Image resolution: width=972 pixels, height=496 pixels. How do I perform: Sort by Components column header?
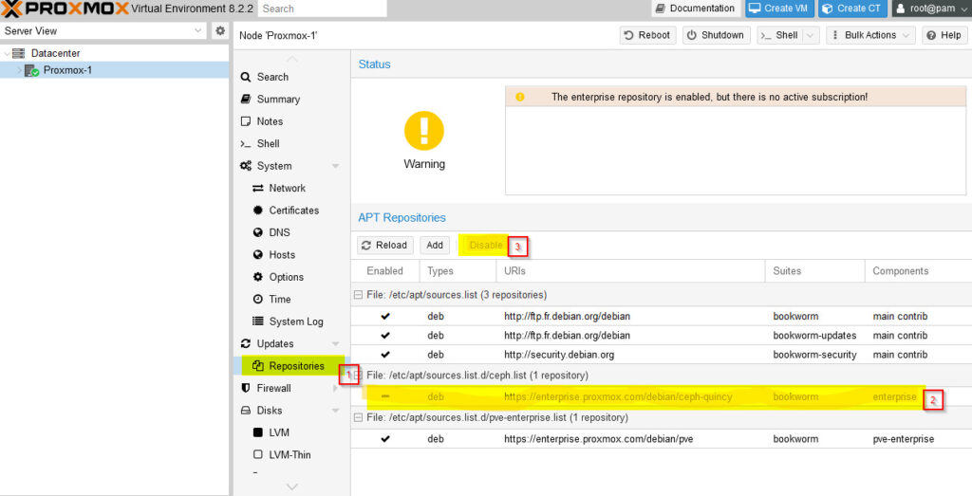pyautogui.click(x=918, y=271)
